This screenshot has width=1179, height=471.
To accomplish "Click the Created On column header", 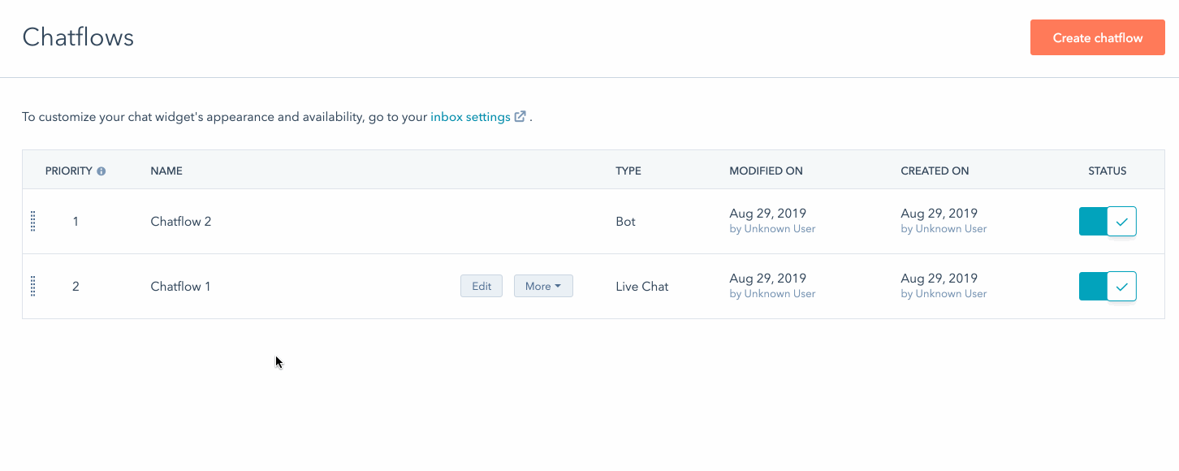I will [935, 171].
